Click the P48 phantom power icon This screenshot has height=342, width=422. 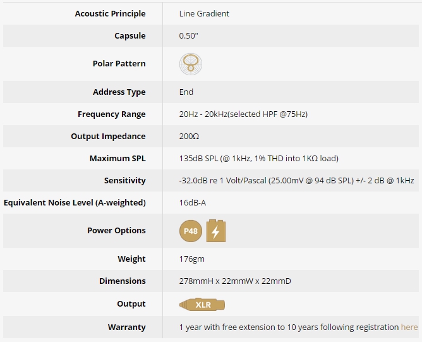191,231
